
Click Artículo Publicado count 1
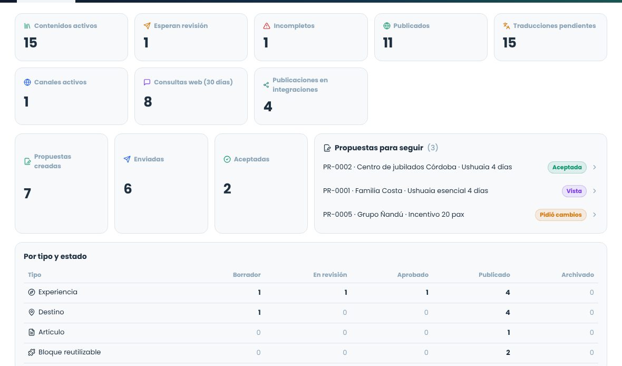pos(509,333)
